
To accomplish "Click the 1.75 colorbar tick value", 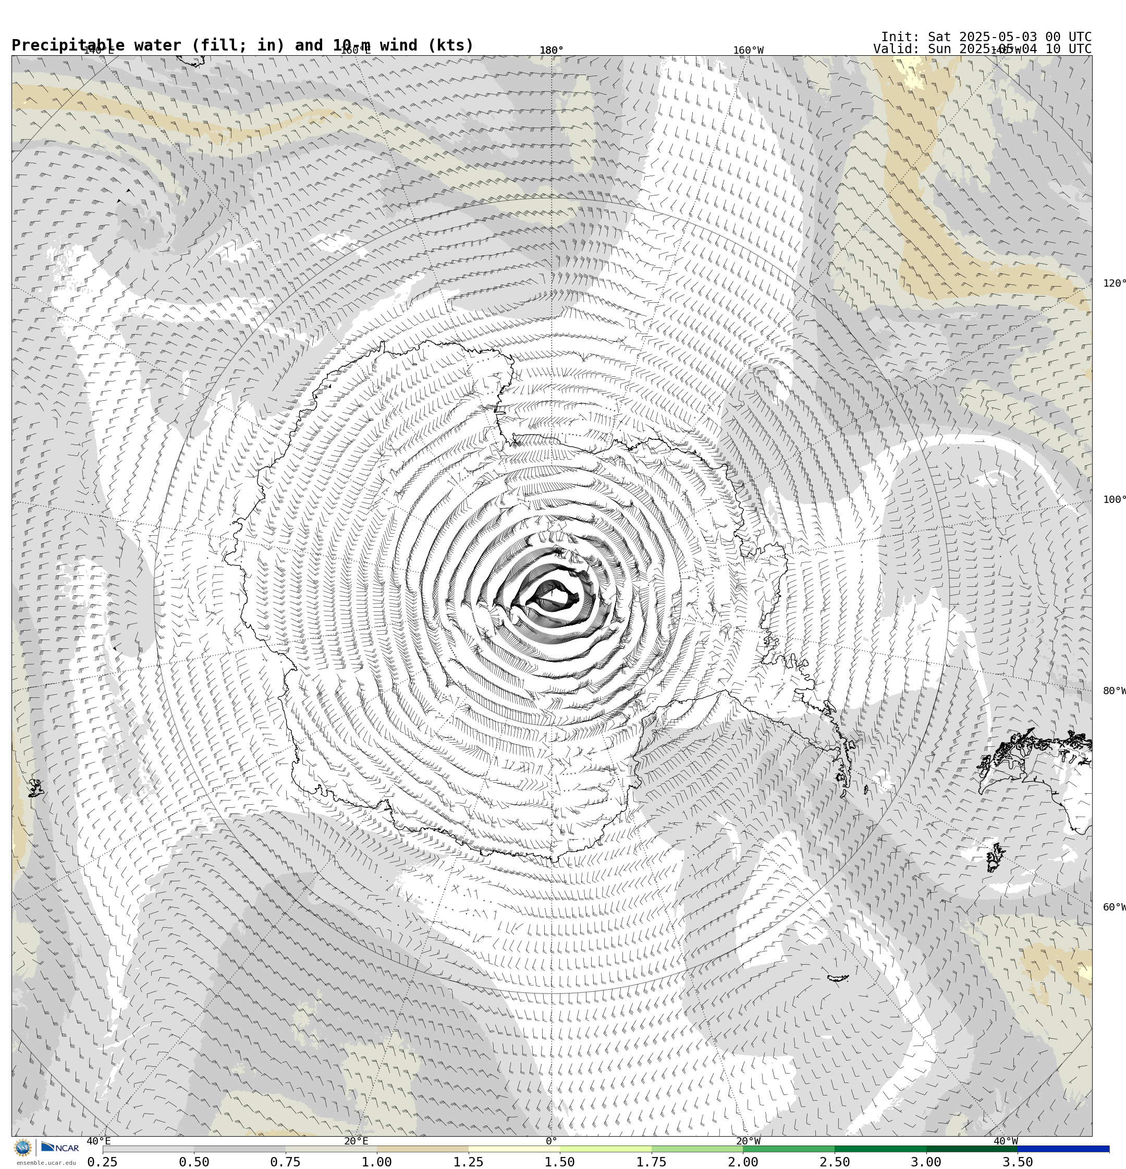I will click(x=652, y=1162).
